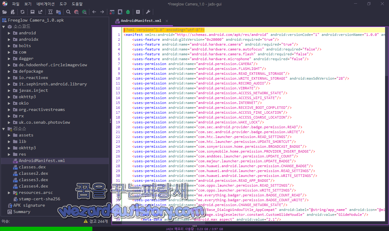
Task: Select AndroidManifest.xml in the tree
Action: pos(39,160)
